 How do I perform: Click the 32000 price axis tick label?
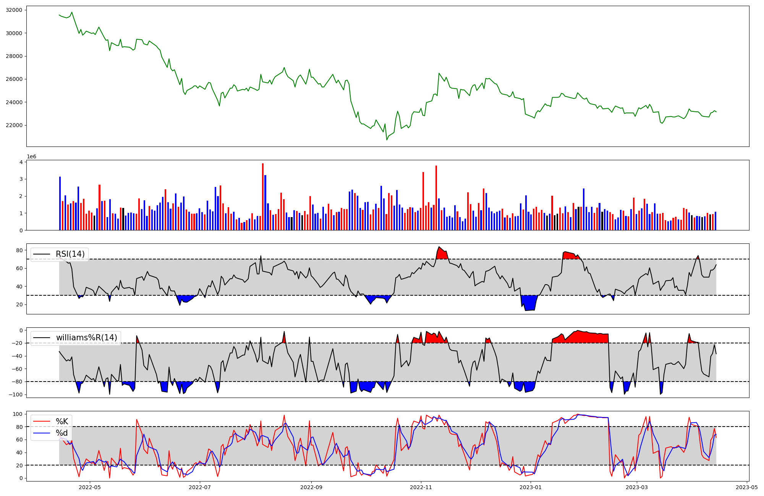click(x=14, y=10)
